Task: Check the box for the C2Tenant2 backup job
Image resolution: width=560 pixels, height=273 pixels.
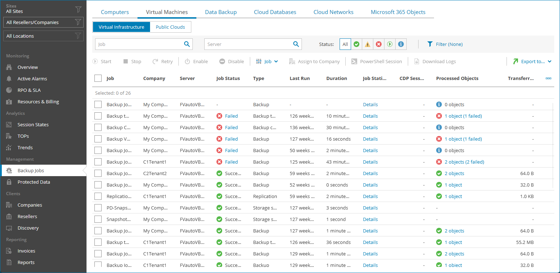Action: coord(98,173)
